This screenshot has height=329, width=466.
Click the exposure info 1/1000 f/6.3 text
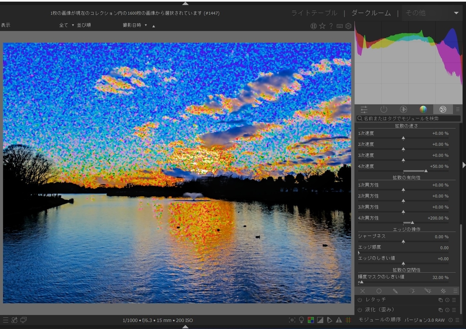[x=157, y=320]
